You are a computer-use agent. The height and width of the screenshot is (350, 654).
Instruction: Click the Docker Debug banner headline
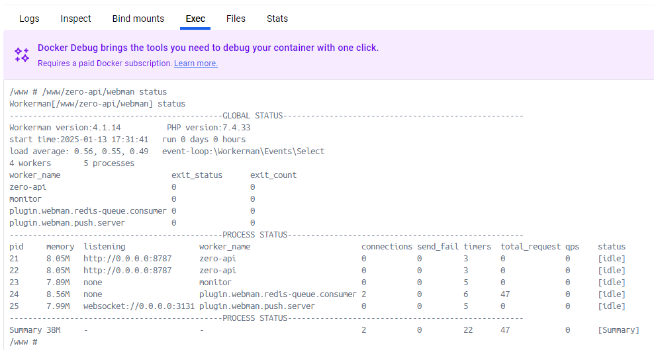[208, 48]
